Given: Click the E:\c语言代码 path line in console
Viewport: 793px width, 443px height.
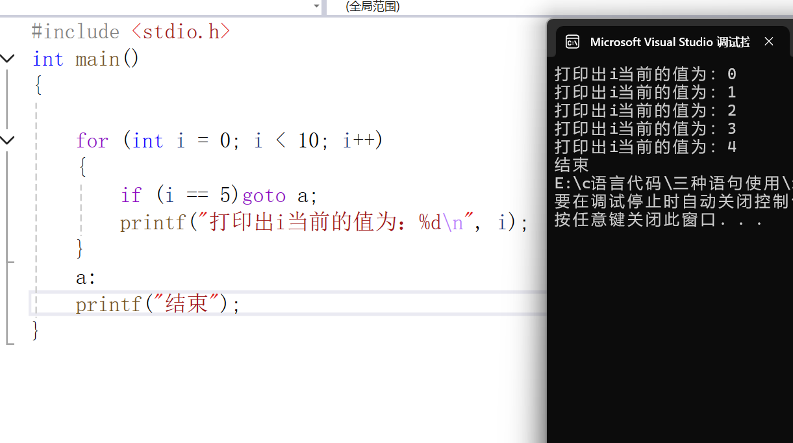Looking at the screenshot, I should 673,183.
